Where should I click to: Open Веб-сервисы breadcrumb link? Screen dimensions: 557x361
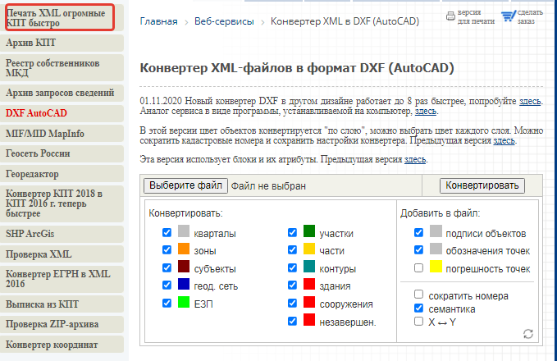coord(224,21)
